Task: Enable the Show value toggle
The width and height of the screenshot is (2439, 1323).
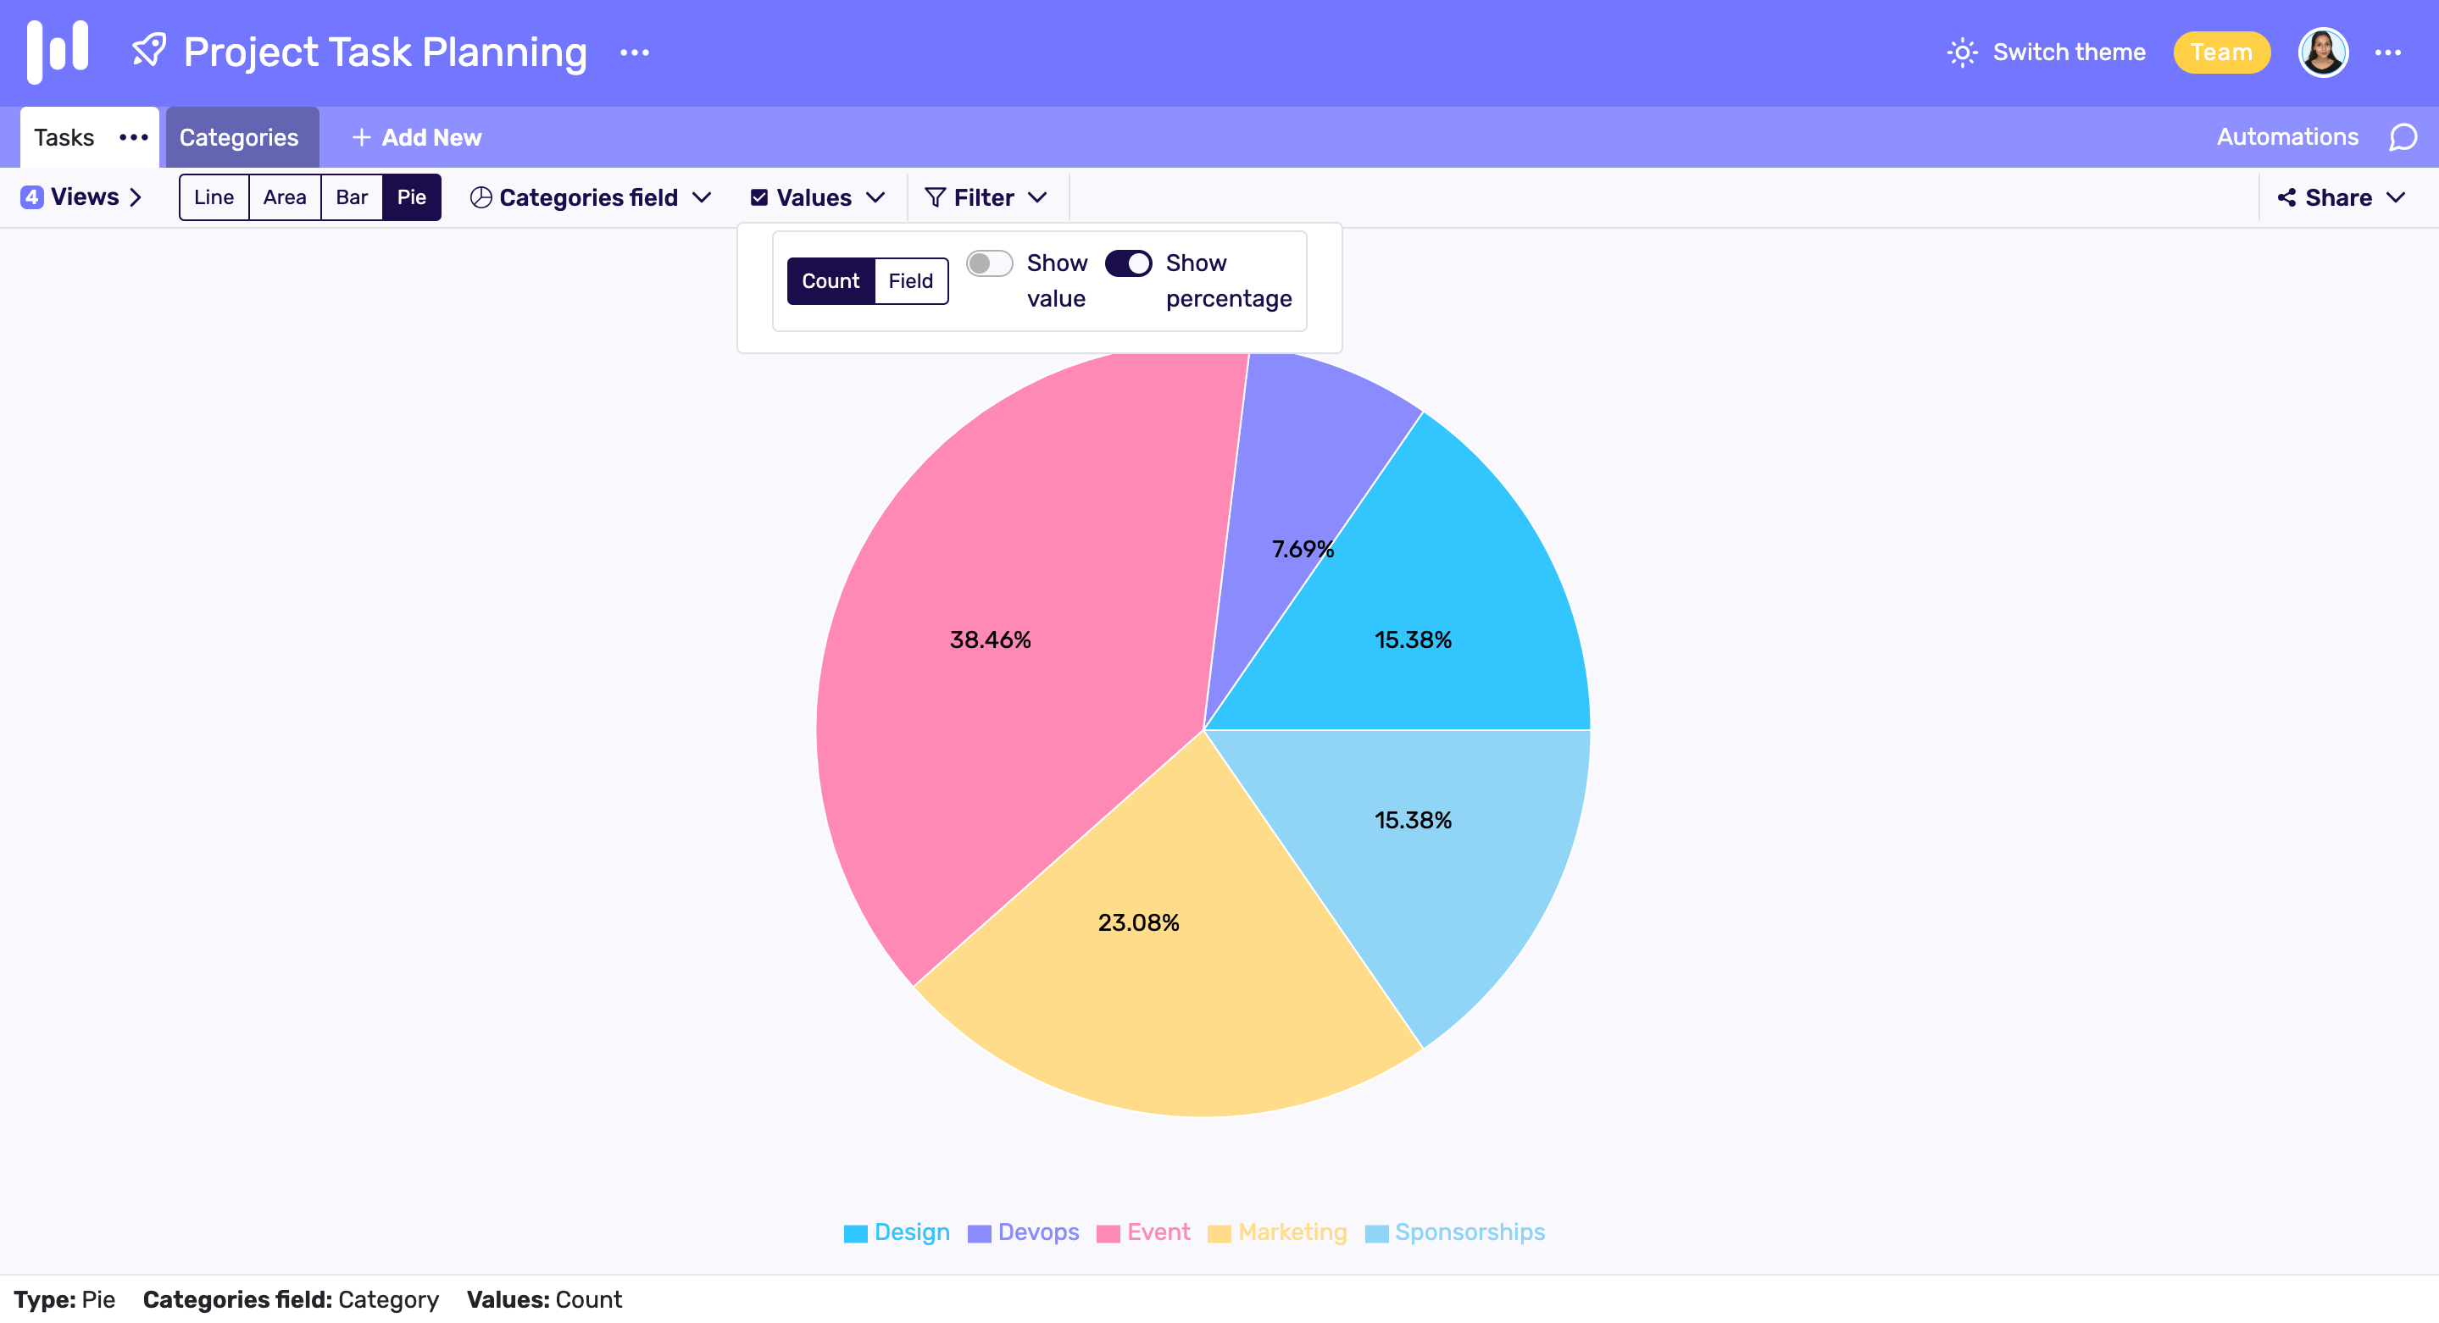Action: [x=988, y=263]
